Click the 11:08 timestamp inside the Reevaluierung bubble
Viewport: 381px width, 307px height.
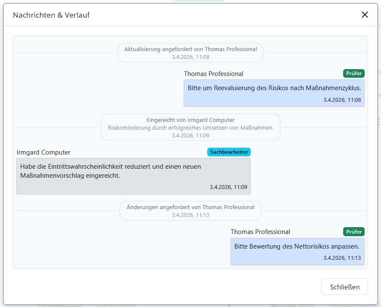pyautogui.click(x=342, y=100)
